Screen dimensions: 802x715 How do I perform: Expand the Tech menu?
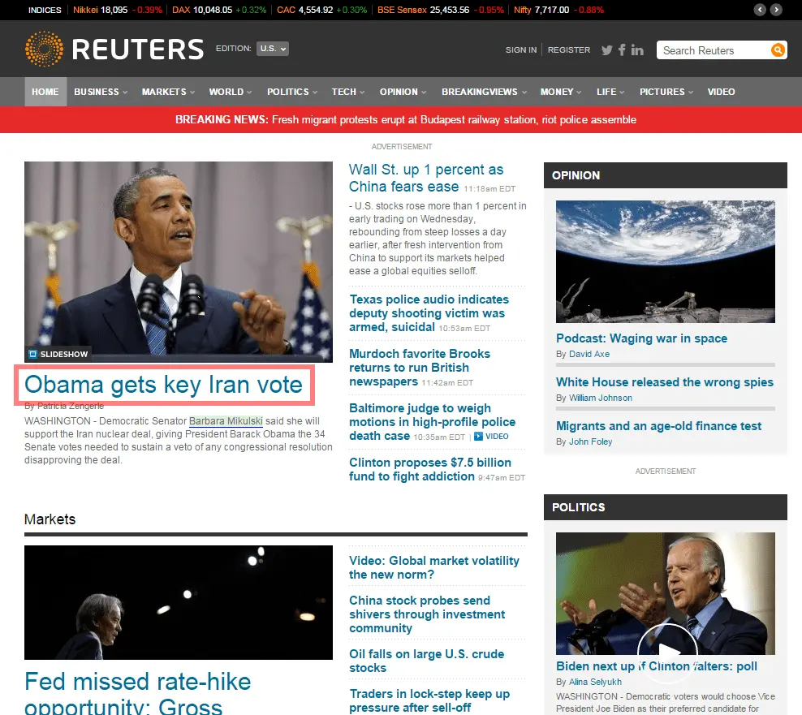click(347, 92)
